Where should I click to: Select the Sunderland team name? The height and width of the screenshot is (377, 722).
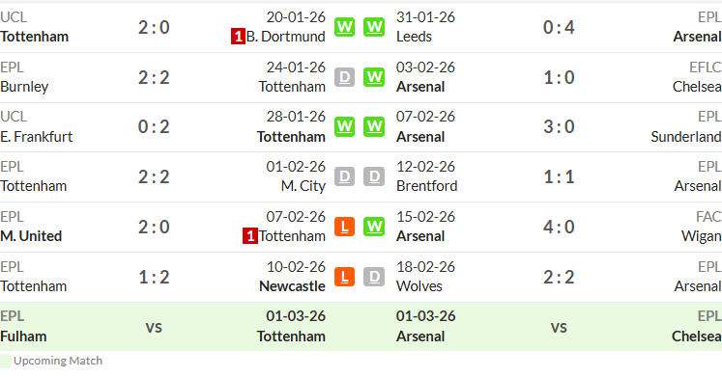(686, 137)
